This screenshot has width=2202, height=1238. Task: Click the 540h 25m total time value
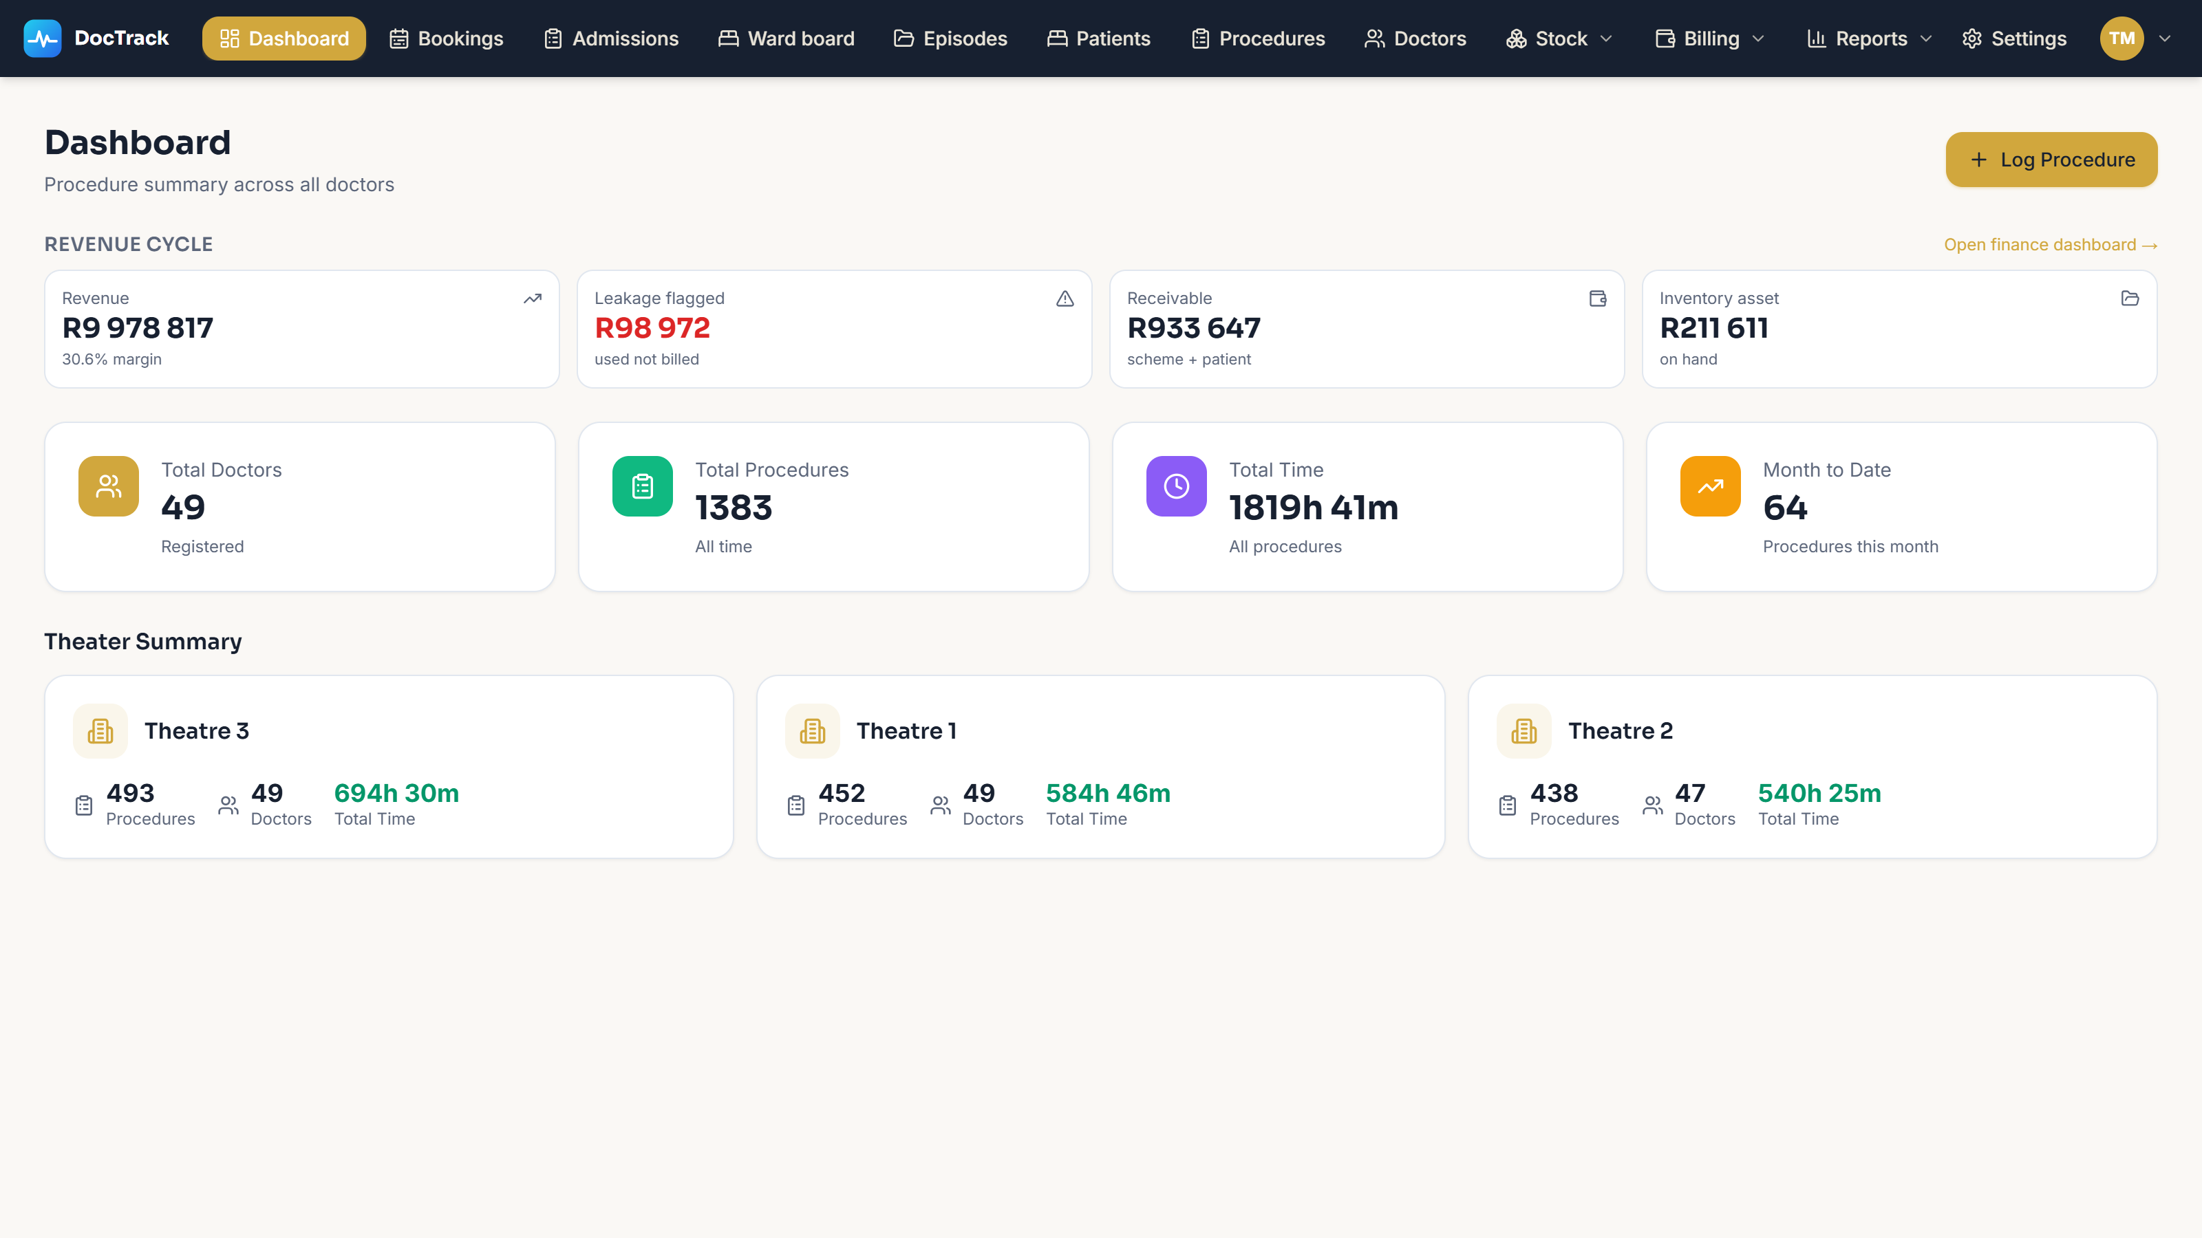pos(1820,794)
